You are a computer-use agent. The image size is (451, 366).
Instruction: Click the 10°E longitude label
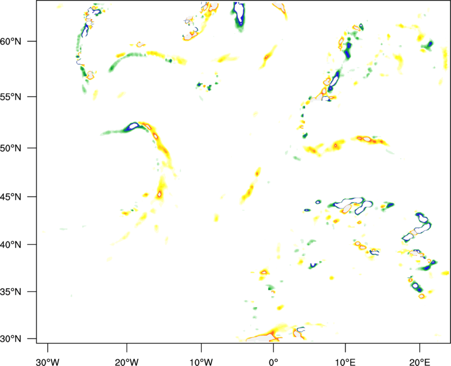[x=346, y=362]
